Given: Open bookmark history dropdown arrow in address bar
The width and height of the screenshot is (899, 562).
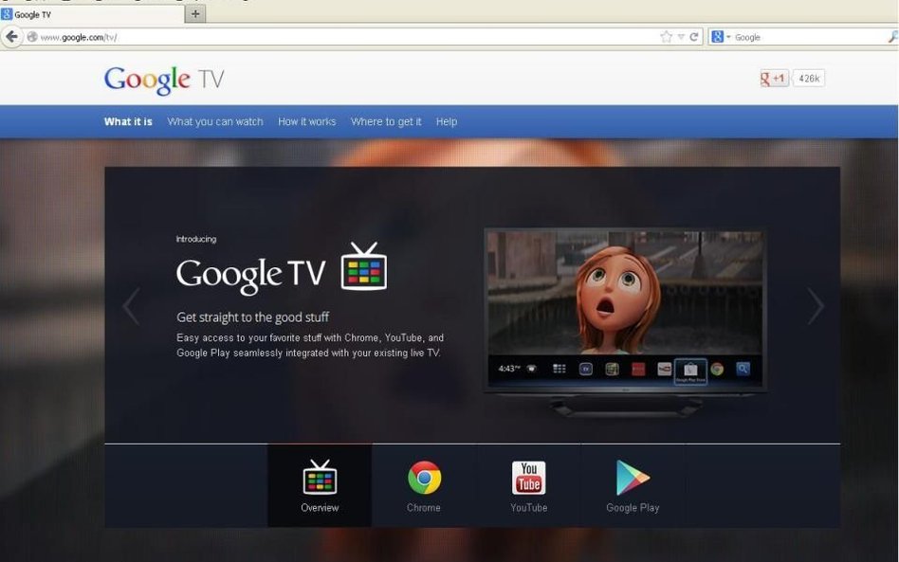Looking at the screenshot, I should coord(681,37).
